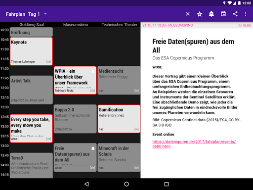Share this event via share icon
253x190 pixels.
[235, 14]
